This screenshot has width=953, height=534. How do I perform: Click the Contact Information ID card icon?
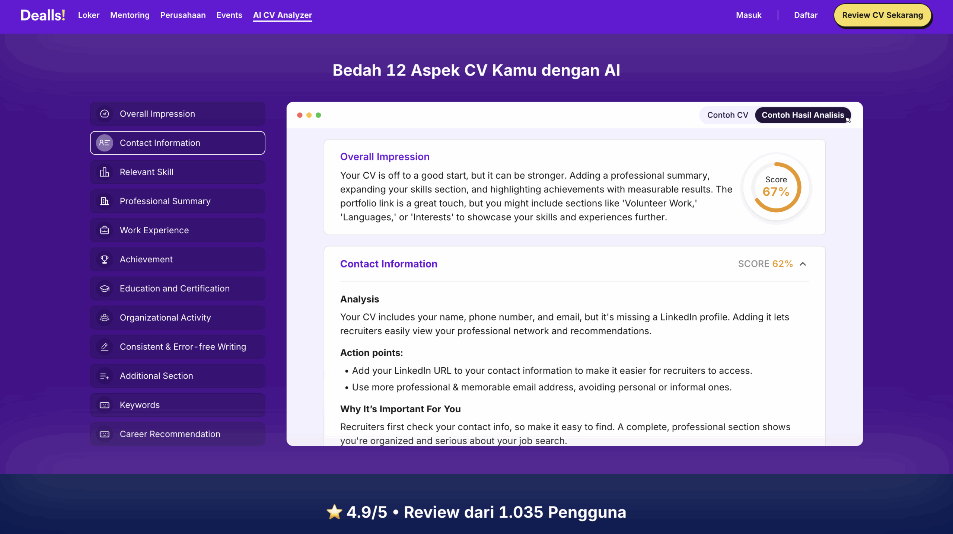tap(104, 143)
